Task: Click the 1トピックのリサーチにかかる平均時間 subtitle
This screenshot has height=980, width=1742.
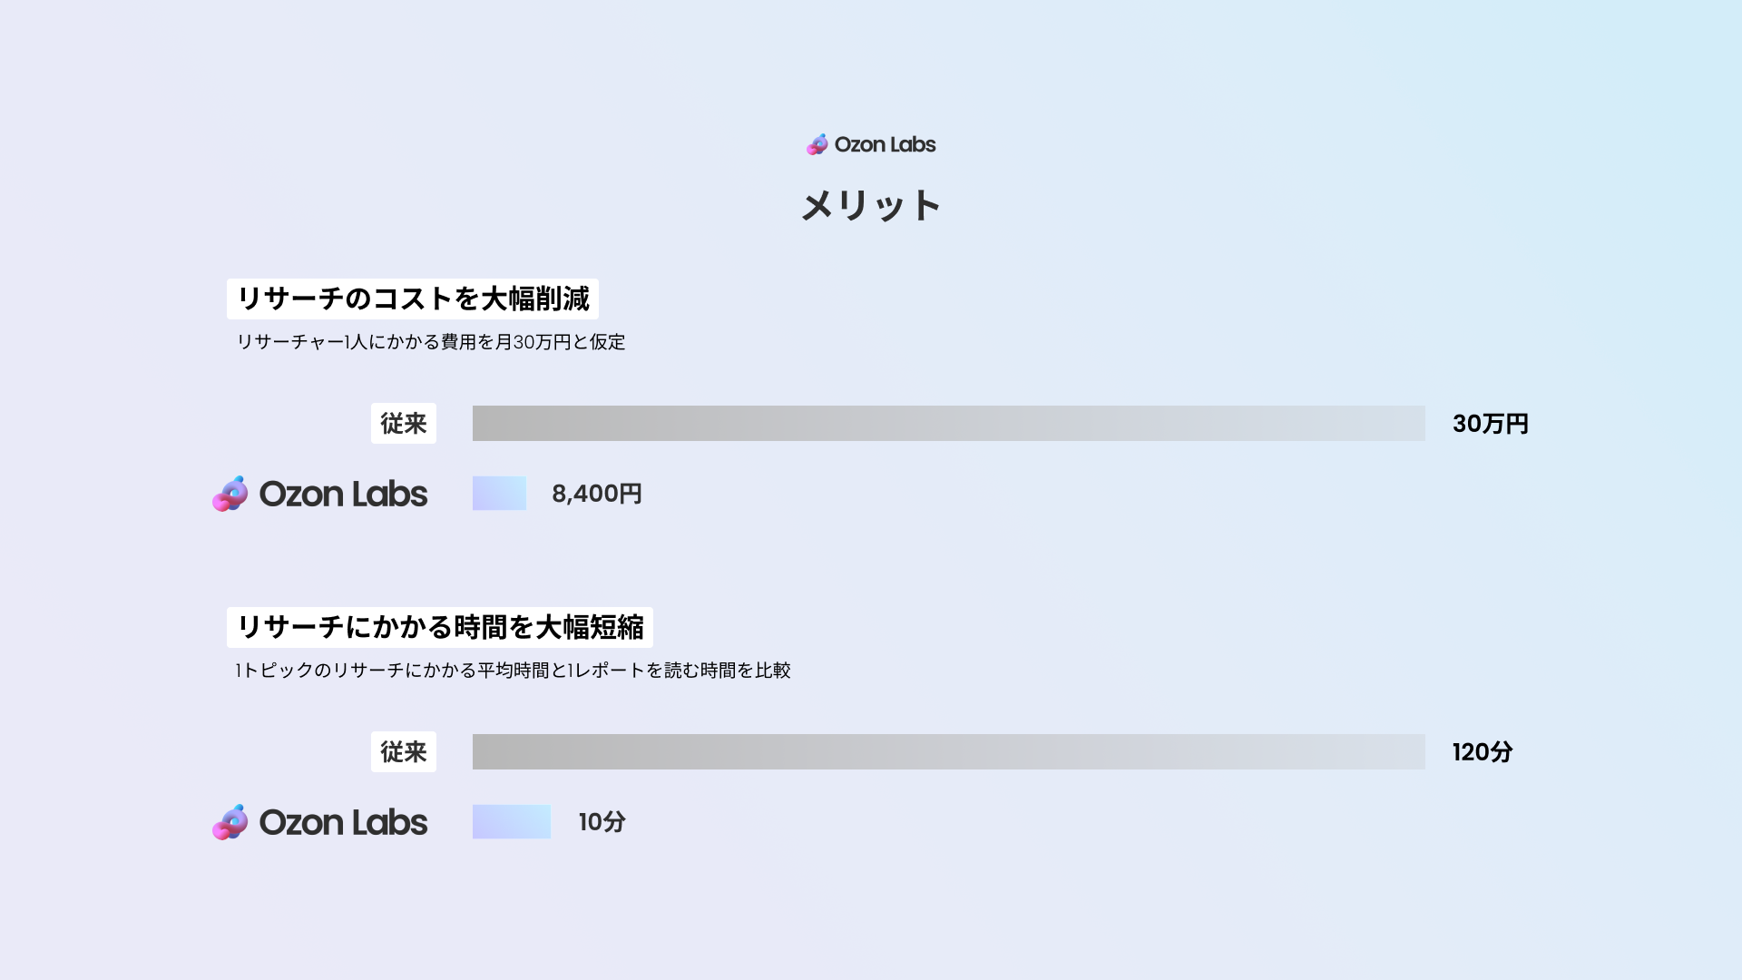Action: tap(513, 671)
